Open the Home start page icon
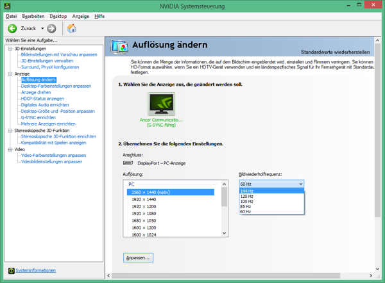 pyautogui.click(x=72, y=28)
